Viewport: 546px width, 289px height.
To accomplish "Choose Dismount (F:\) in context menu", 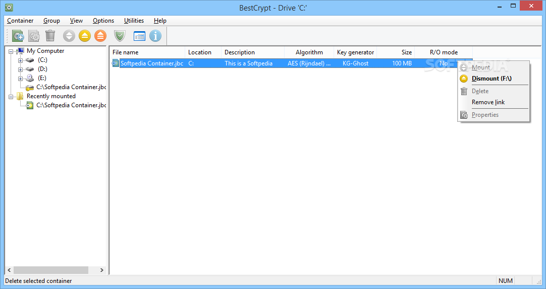I will coord(494,79).
